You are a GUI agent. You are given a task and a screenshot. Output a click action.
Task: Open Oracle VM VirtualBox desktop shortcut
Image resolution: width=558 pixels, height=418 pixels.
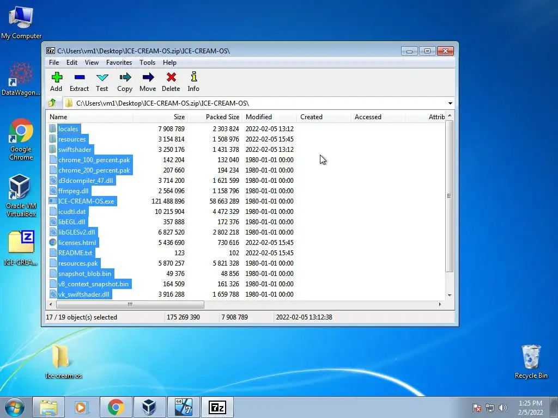21,195
